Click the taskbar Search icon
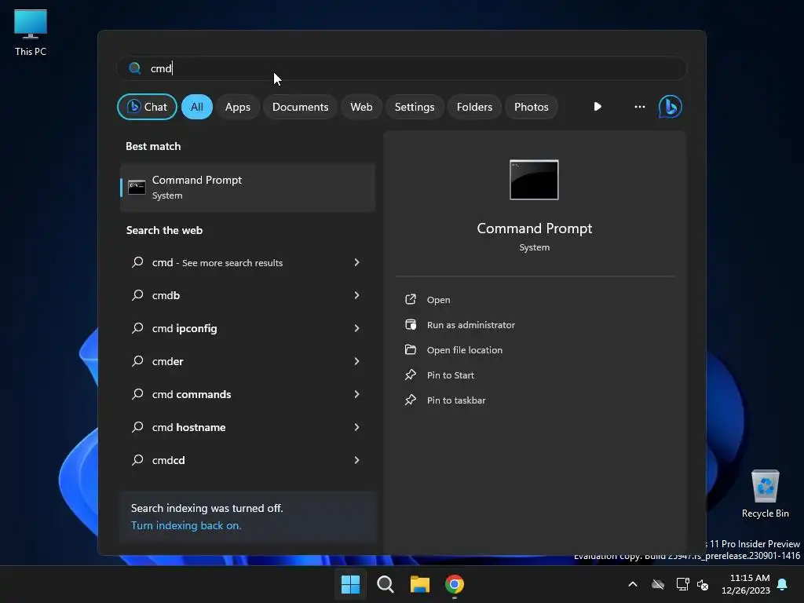The image size is (804, 603). click(385, 584)
